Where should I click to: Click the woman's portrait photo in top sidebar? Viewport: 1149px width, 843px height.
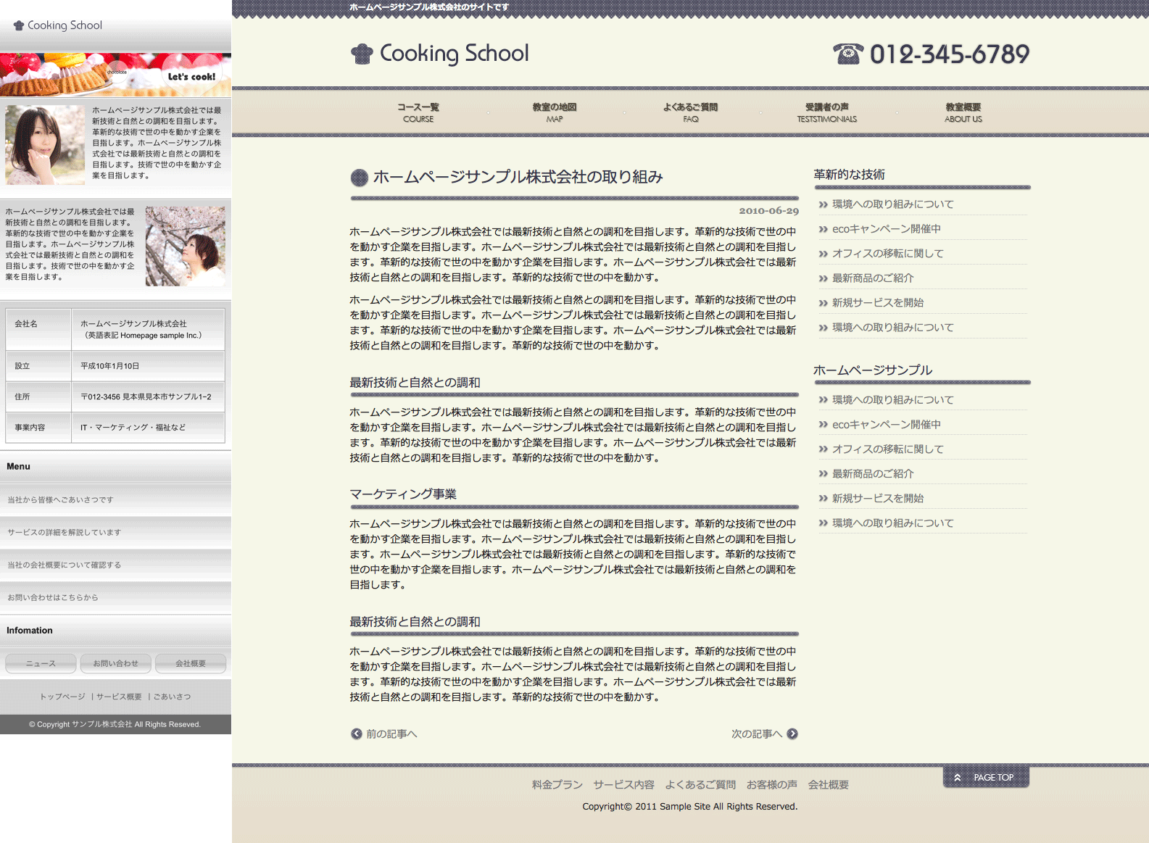click(x=45, y=145)
